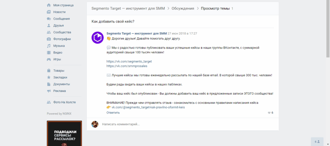This screenshot has width=330, height=146.
Task: Open the Segmento Target purple avatar
Action: click(x=98, y=38)
